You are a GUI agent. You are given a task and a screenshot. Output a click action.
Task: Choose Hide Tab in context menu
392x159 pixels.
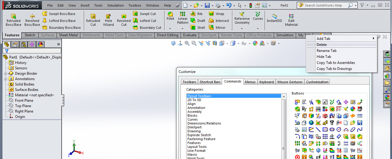click(341, 57)
